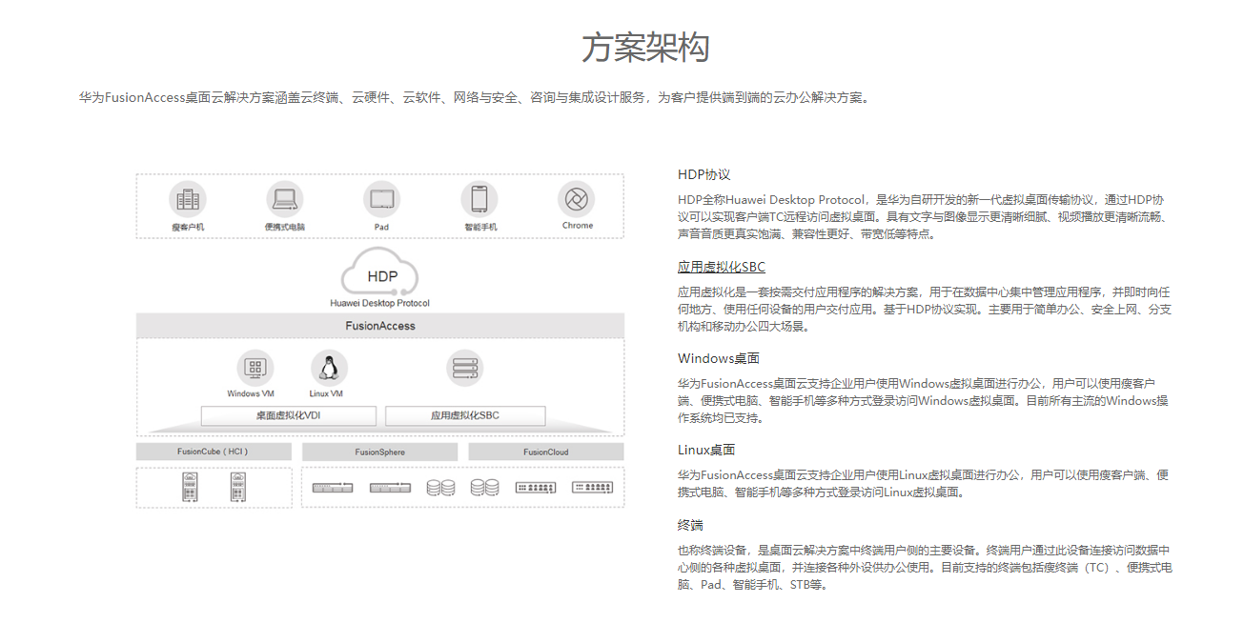Click the intro sentence beginning 华为FusionAccess桌面云解决方案涵盖

(474, 97)
